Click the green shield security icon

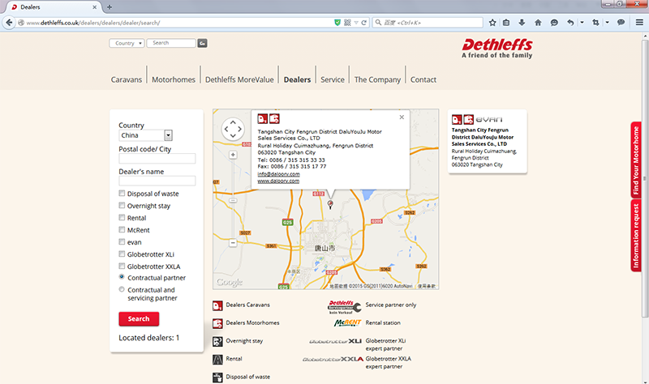point(337,23)
